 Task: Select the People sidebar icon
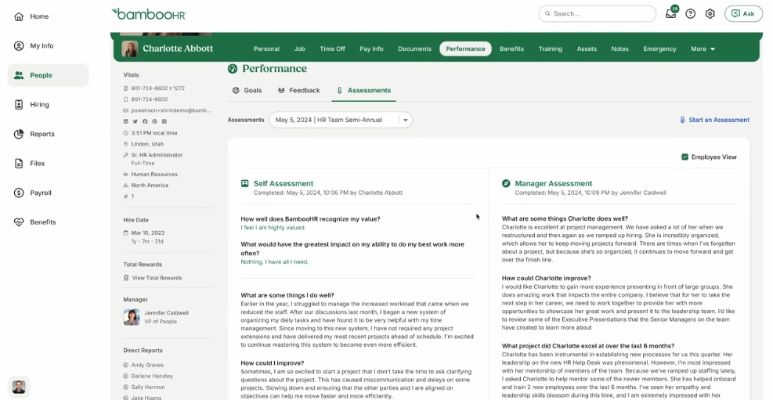(19, 75)
